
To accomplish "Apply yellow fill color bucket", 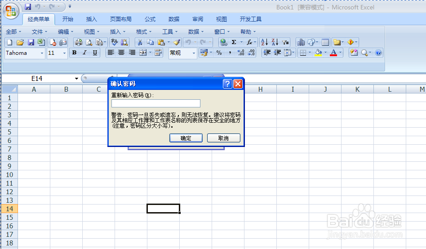I will pyautogui.click(x=318, y=53).
